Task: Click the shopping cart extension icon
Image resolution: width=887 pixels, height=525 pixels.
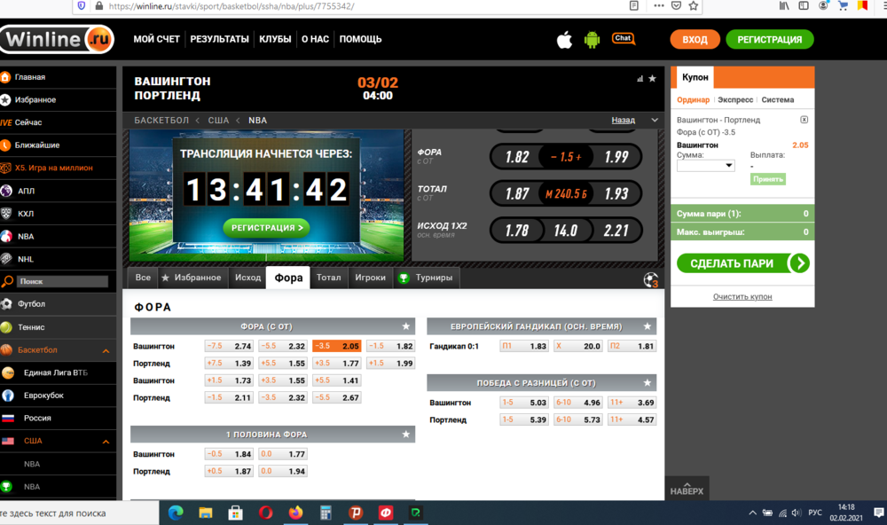Action: click(843, 5)
